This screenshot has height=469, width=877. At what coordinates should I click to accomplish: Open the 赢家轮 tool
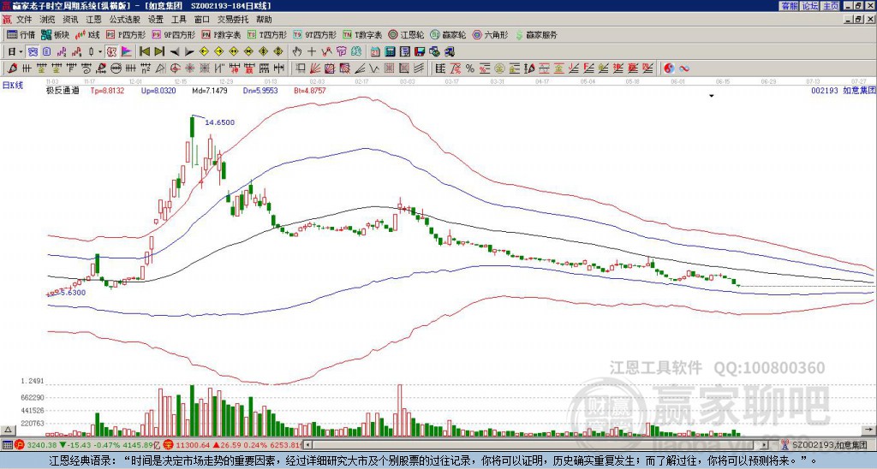point(448,34)
